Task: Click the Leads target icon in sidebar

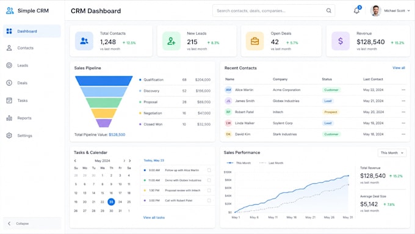Action: click(9, 65)
